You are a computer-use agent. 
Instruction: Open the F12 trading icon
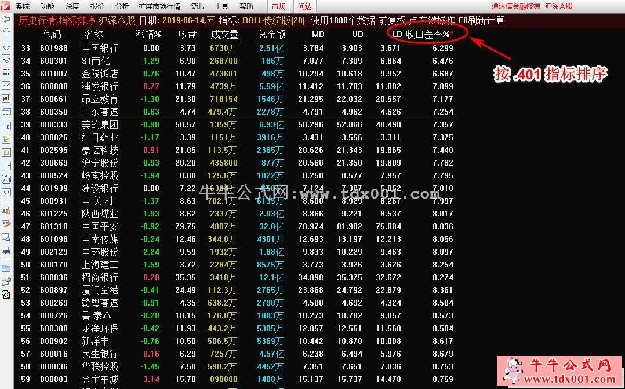coord(6,166)
